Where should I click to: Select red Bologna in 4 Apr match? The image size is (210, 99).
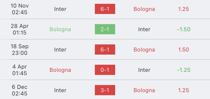(x=60, y=70)
